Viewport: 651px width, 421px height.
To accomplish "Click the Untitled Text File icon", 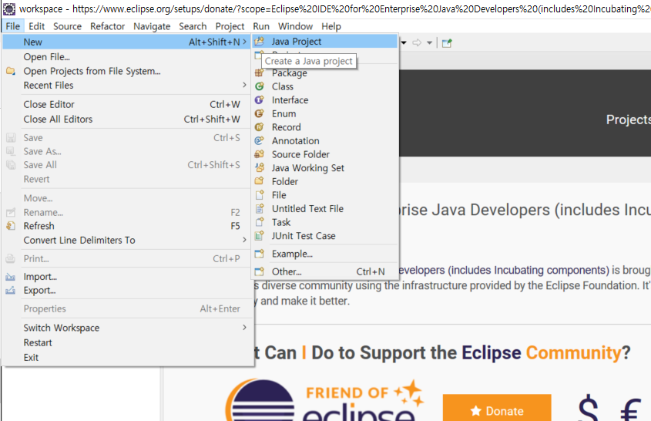I will [x=260, y=209].
